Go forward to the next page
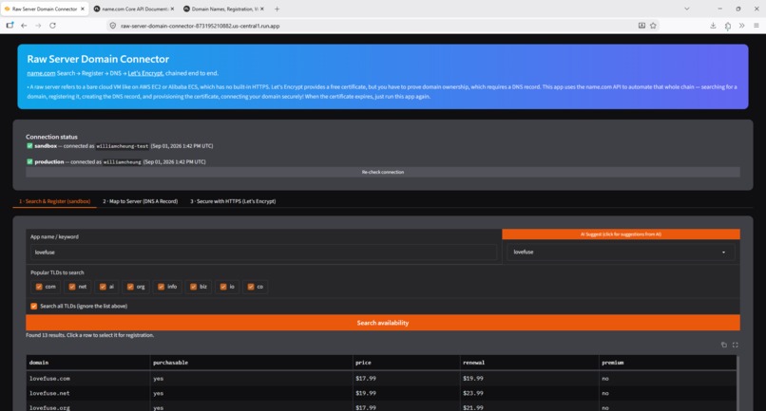Image resolution: width=766 pixels, height=411 pixels. pos(38,26)
